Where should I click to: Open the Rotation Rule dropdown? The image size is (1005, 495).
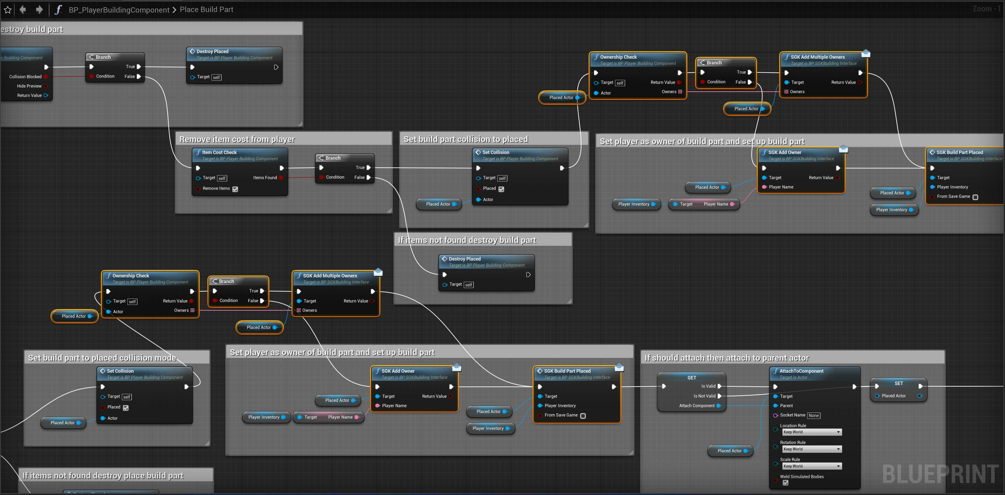click(812, 449)
